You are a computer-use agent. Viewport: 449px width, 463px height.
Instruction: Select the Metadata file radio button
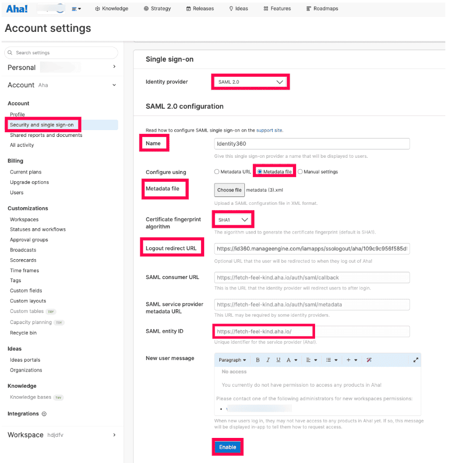pyautogui.click(x=260, y=172)
